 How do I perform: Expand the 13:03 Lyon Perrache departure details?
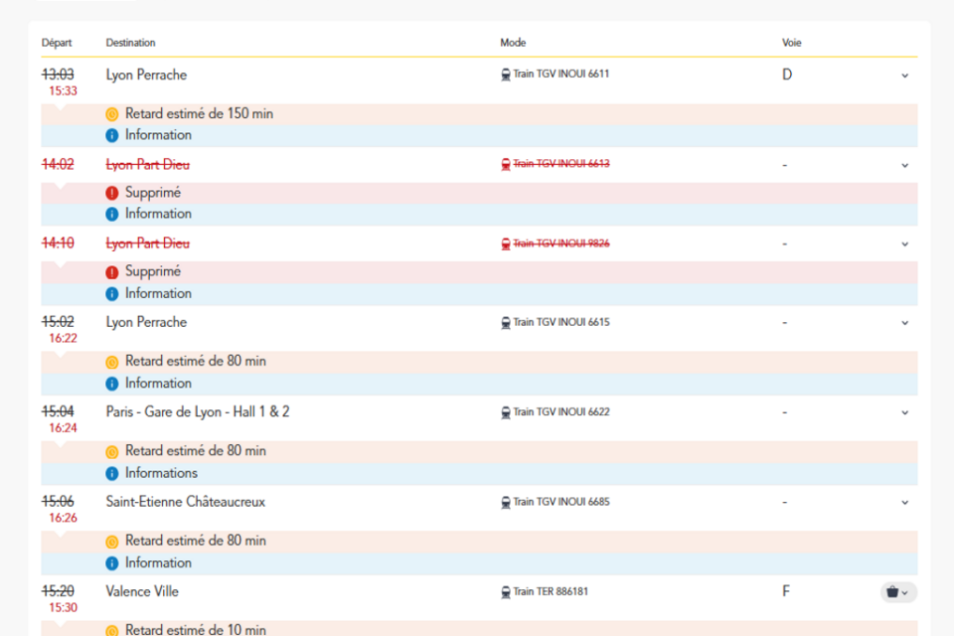tap(904, 75)
